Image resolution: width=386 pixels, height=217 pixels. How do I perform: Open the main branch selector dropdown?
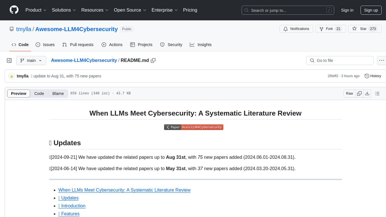pos(31,60)
